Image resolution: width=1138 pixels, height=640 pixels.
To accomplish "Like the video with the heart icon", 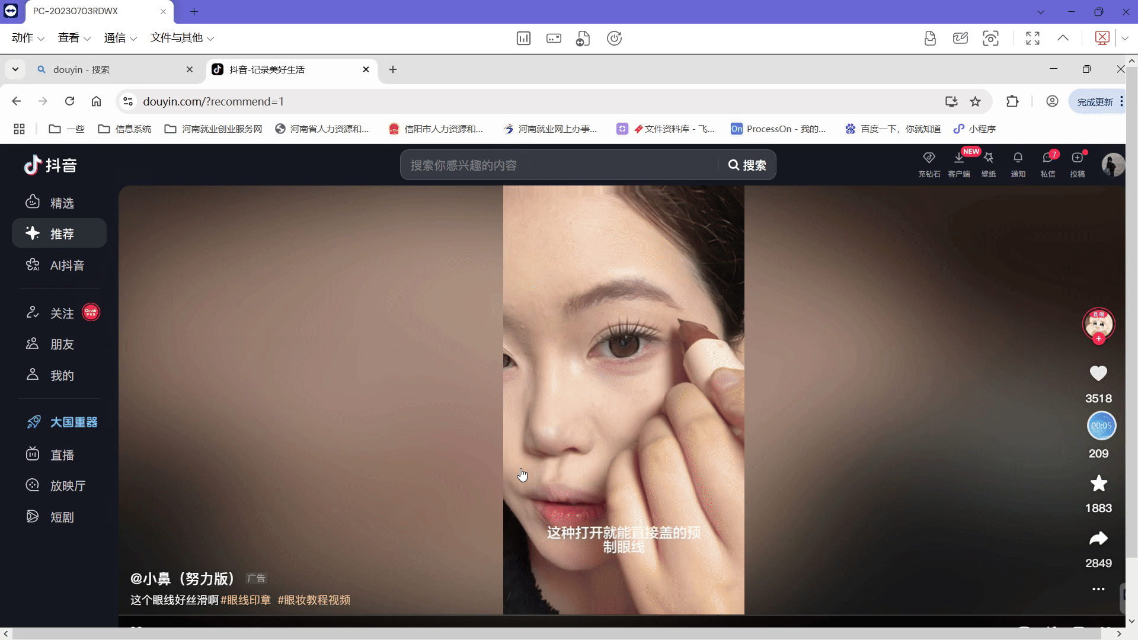I will [x=1098, y=373].
